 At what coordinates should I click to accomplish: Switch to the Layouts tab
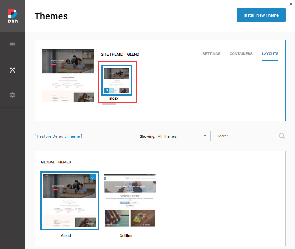(x=270, y=54)
